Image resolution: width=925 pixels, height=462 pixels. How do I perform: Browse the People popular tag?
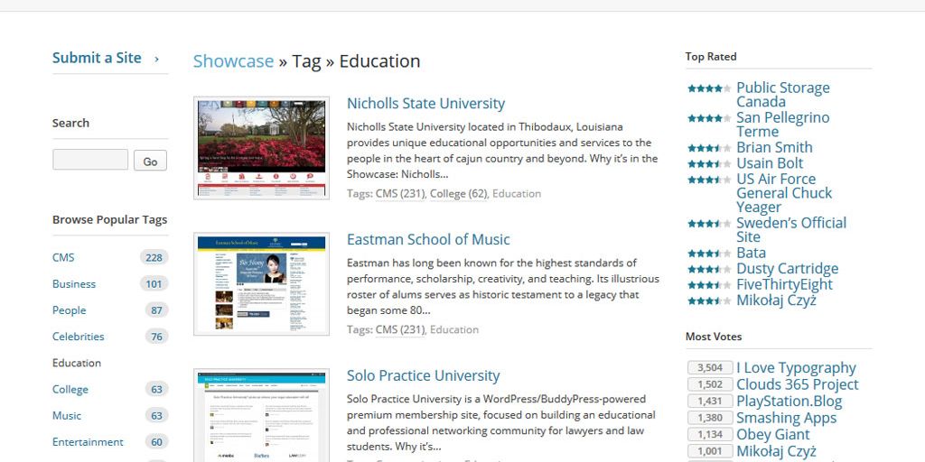(69, 310)
